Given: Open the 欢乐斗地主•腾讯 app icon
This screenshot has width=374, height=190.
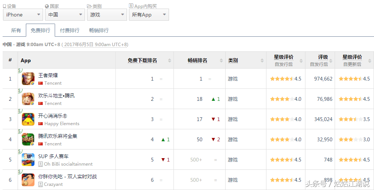Looking at the screenshot, I should pos(28,99).
